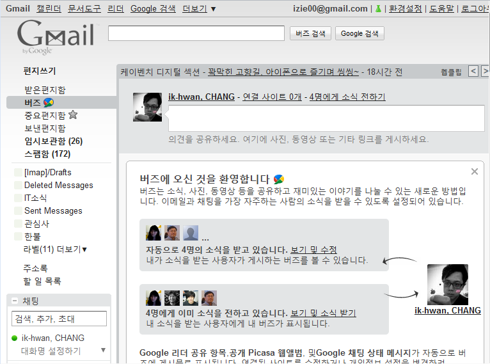Click first avatar in 4명에게 followers box
The height and width of the screenshot is (364, 490).
[x=154, y=298]
